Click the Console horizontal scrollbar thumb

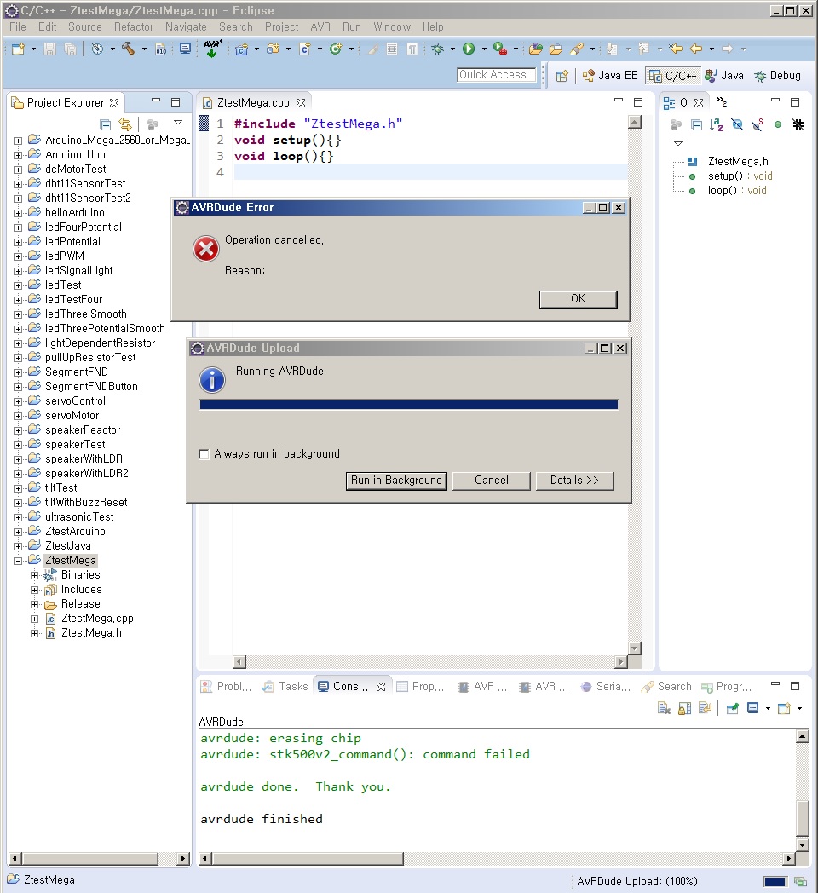(x=308, y=859)
